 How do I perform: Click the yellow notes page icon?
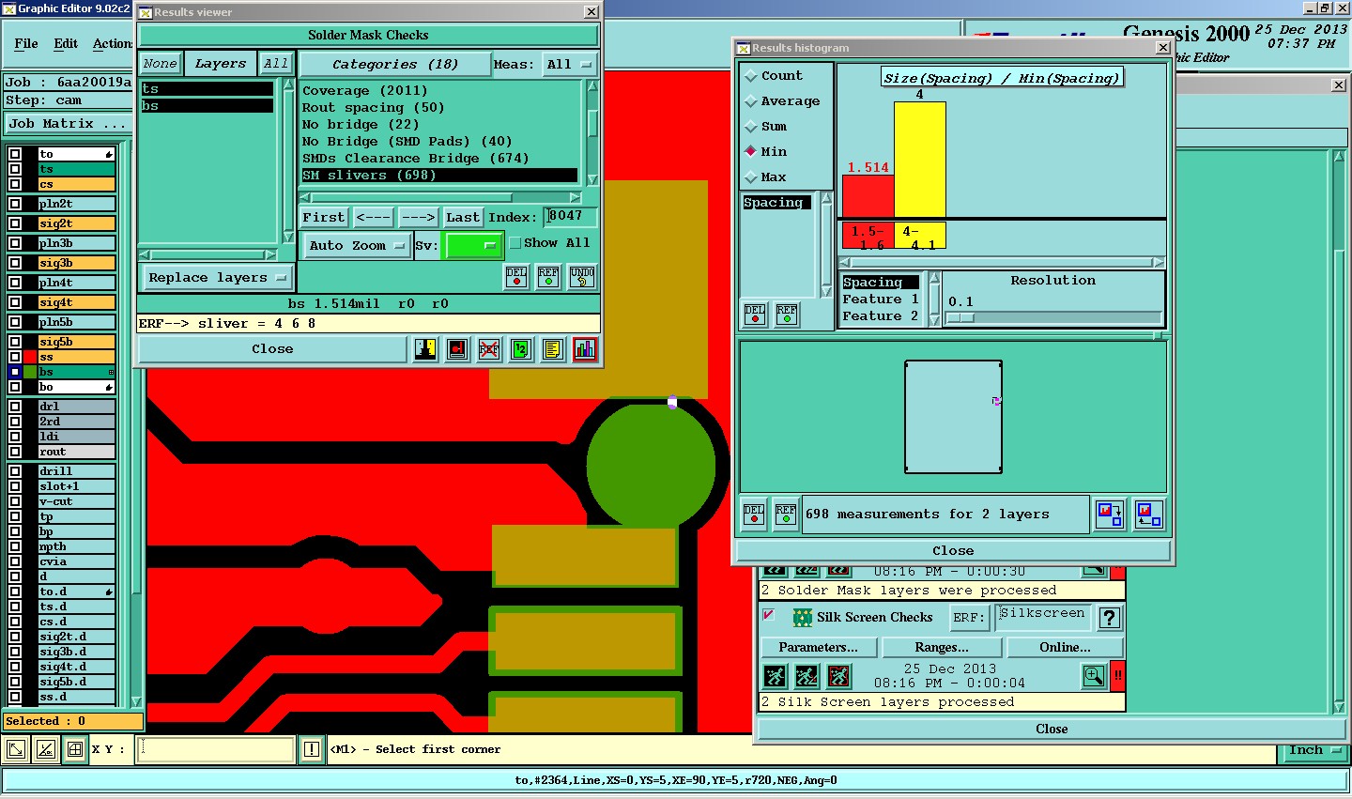552,349
